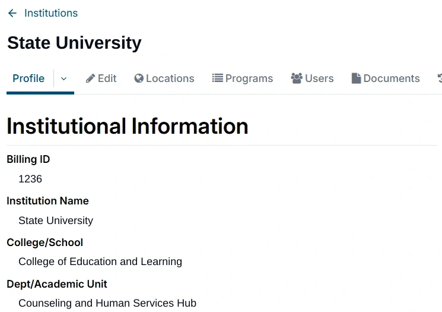
Task: Click the Institution Name label
Action: (47, 201)
